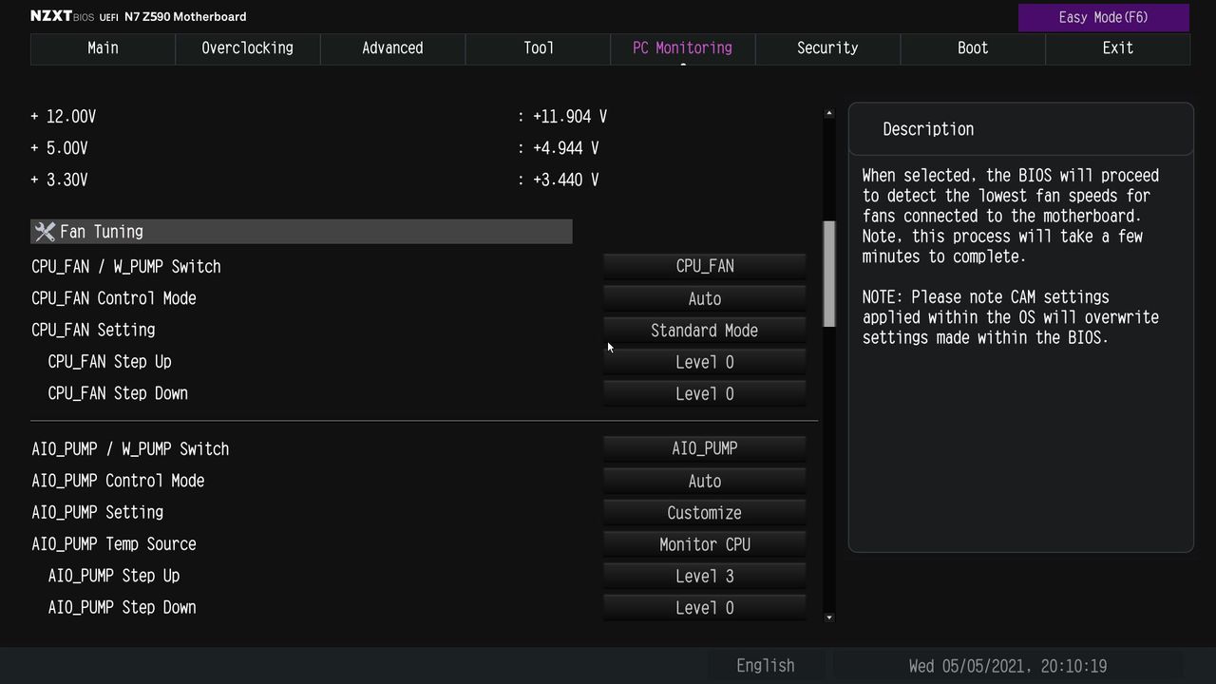Click the +3.30V voltage reading
The image size is (1216, 684).
click(59, 180)
